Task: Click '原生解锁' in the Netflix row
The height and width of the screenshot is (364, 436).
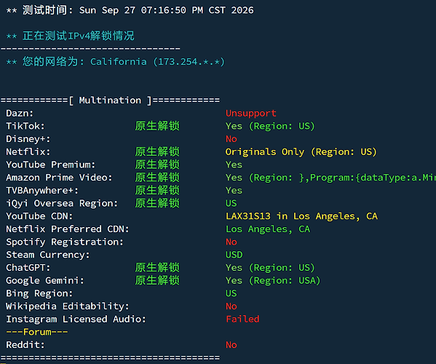Action: pyautogui.click(x=157, y=152)
